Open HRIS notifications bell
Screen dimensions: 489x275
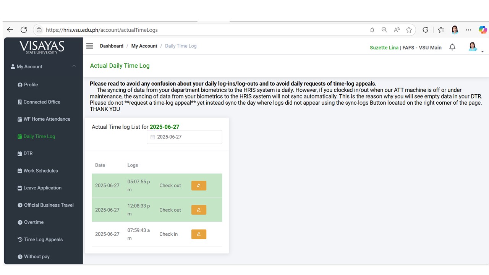452,47
